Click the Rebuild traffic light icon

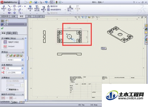(57, 2)
